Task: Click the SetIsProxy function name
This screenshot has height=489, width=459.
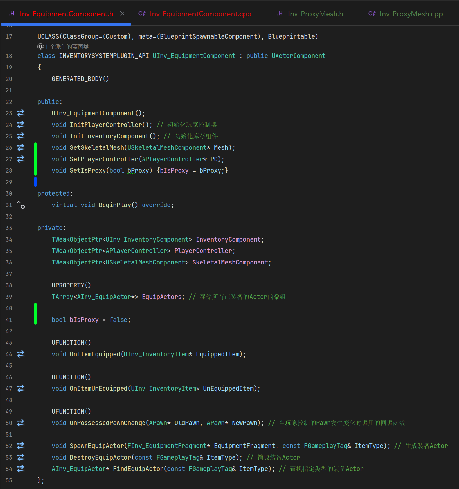Action: (88, 170)
